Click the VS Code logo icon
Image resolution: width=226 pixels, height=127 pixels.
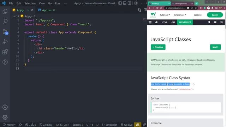(4, 3)
